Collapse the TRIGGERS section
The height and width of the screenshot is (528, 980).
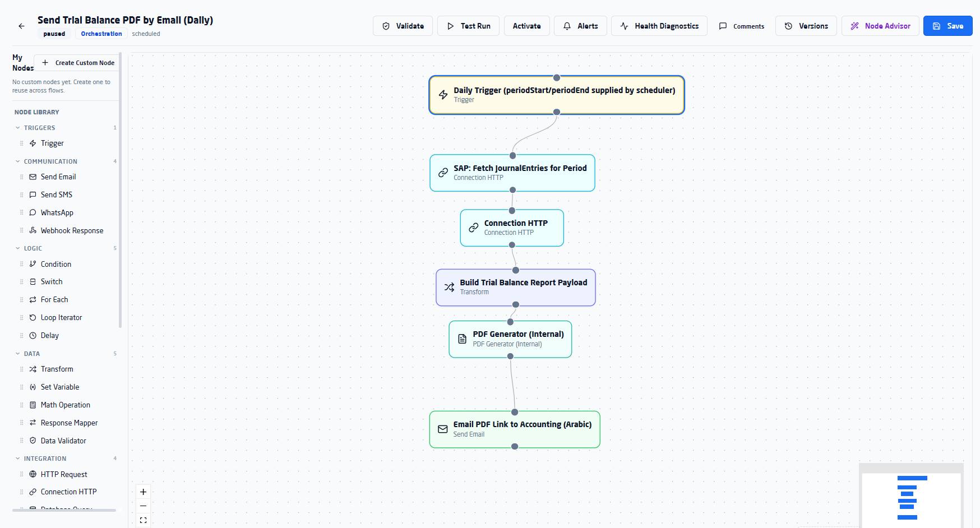(x=18, y=128)
